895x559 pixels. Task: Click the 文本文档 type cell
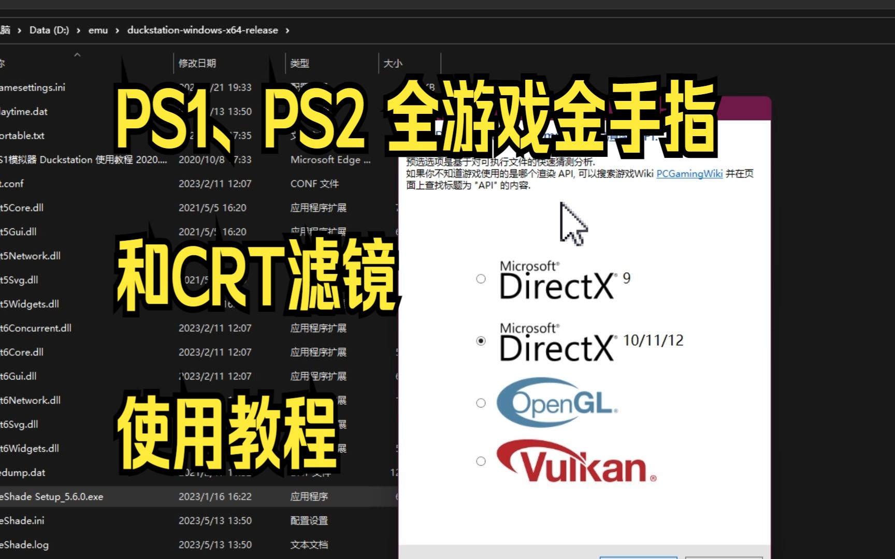coord(309,545)
